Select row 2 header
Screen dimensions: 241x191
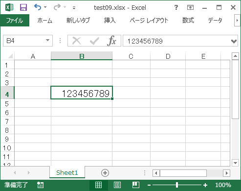(x=7, y=74)
